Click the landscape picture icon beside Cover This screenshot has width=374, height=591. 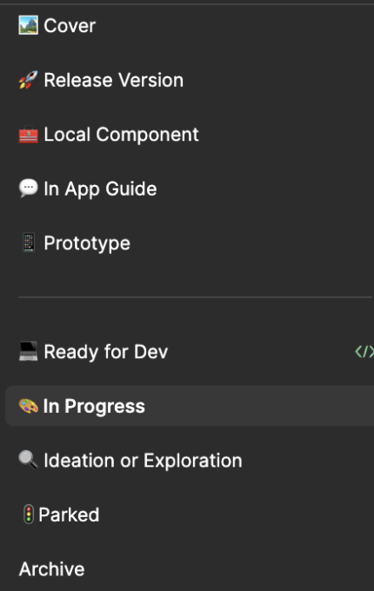(29, 25)
